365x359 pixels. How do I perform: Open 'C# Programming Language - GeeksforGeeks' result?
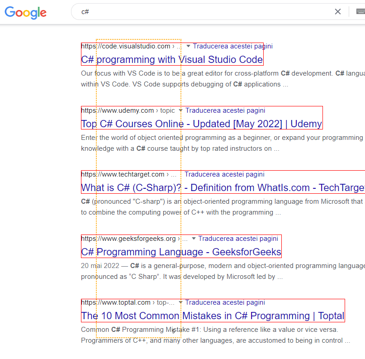coord(181,252)
